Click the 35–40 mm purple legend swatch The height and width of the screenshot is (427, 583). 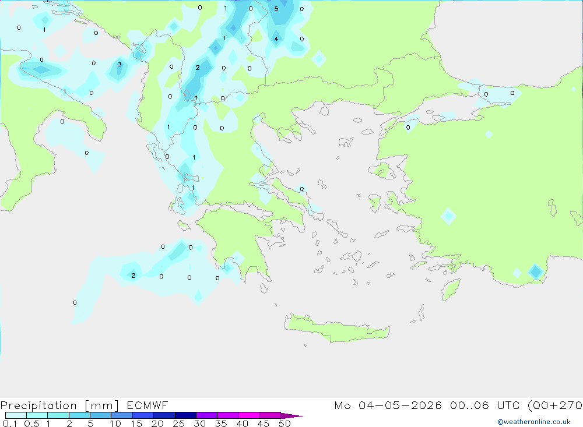(227, 415)
